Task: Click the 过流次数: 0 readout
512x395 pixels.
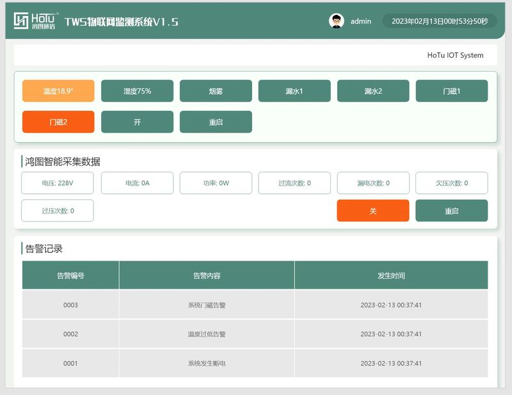Action: click(x=294, y=183)
